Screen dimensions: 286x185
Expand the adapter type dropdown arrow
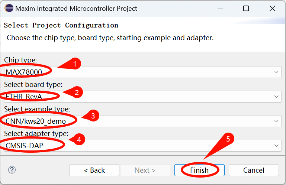click(x=276, y=146)
